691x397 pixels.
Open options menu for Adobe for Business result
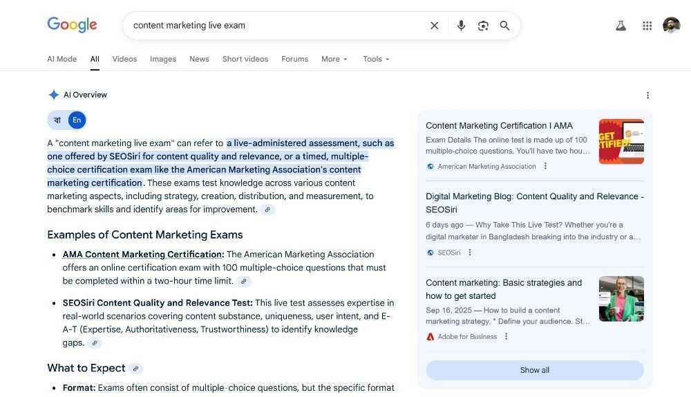click(x=506, y=336)
